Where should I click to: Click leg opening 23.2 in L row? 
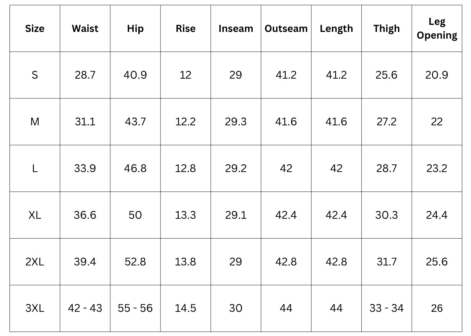pos(437,168)
